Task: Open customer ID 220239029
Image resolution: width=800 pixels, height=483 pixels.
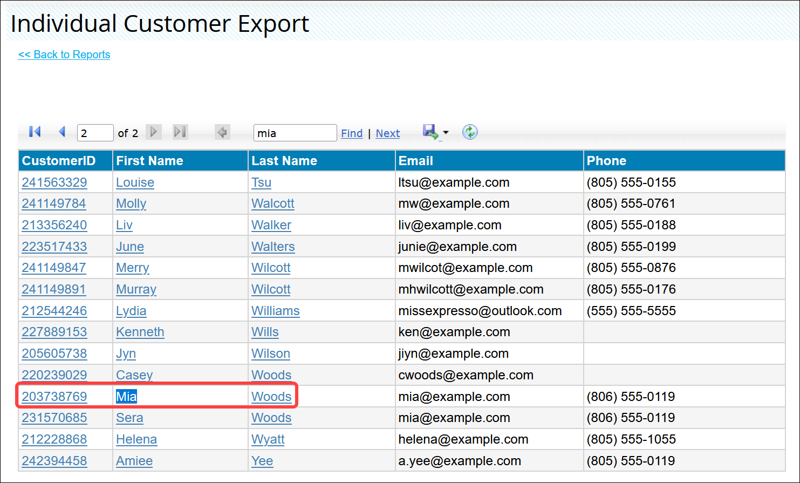Action: pos(54,375)
